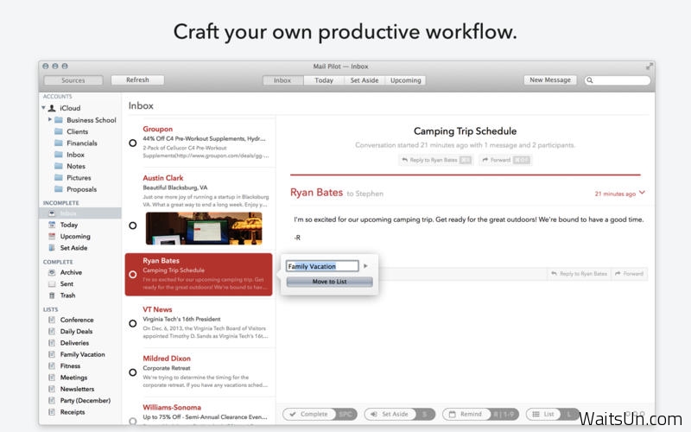Switch to the Inbox tab

pos(282,80)
